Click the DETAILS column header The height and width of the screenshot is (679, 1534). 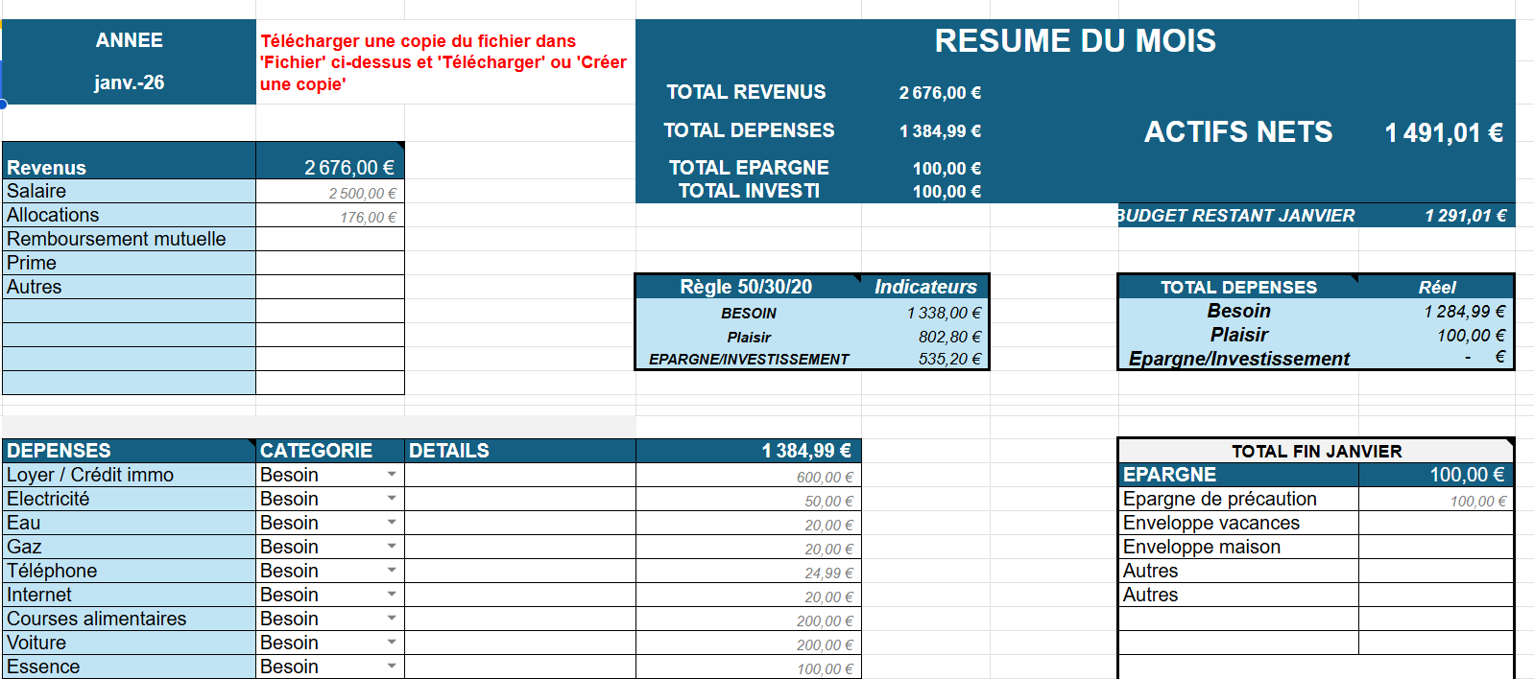click(x=520, y=451)
